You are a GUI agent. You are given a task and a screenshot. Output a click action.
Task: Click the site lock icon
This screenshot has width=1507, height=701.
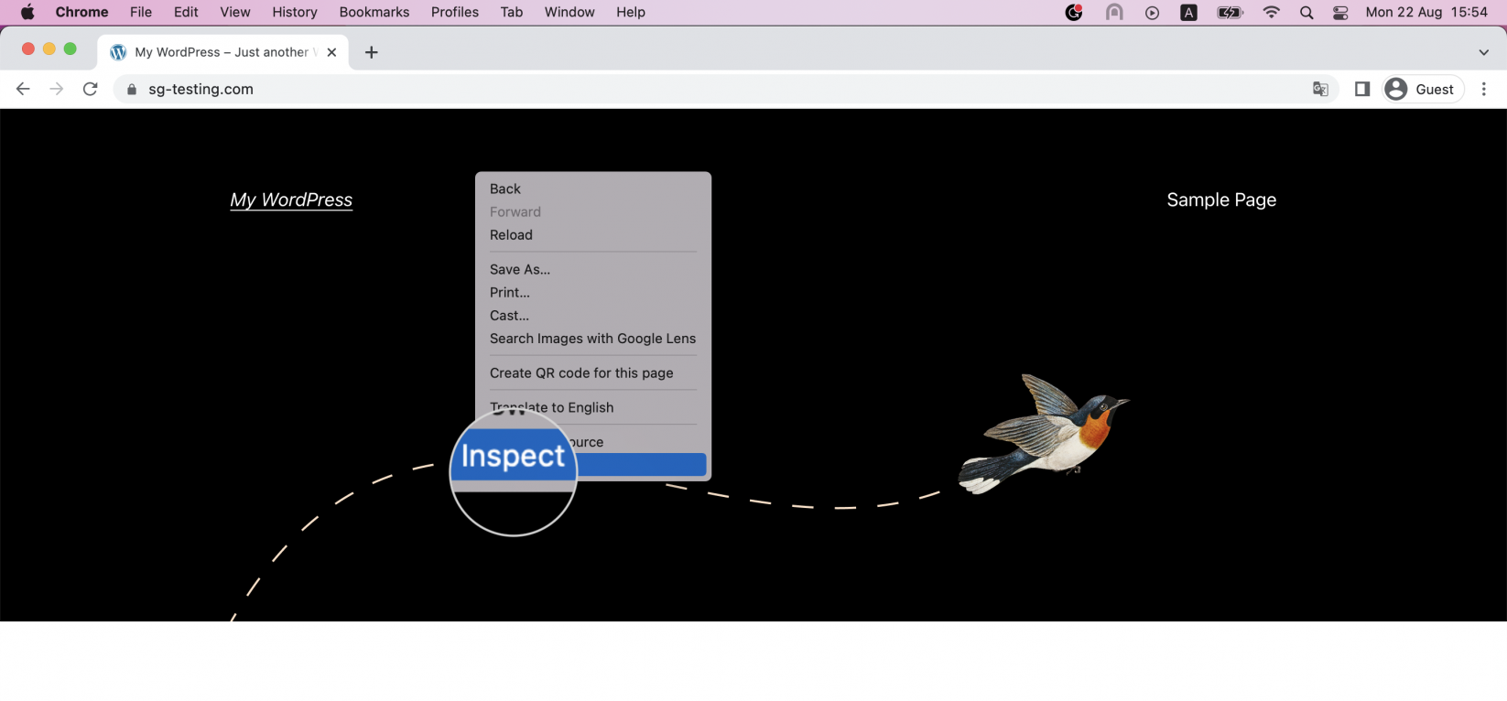(132, 89)
